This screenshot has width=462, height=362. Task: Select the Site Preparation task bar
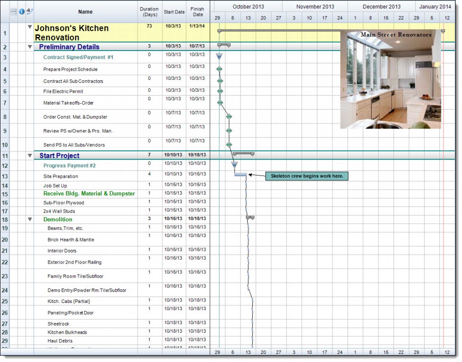(240, 174)
